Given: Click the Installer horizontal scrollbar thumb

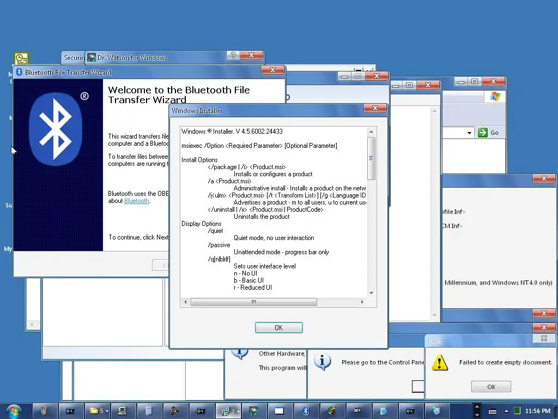Looking at the screenshot, I should pos(253,302).
